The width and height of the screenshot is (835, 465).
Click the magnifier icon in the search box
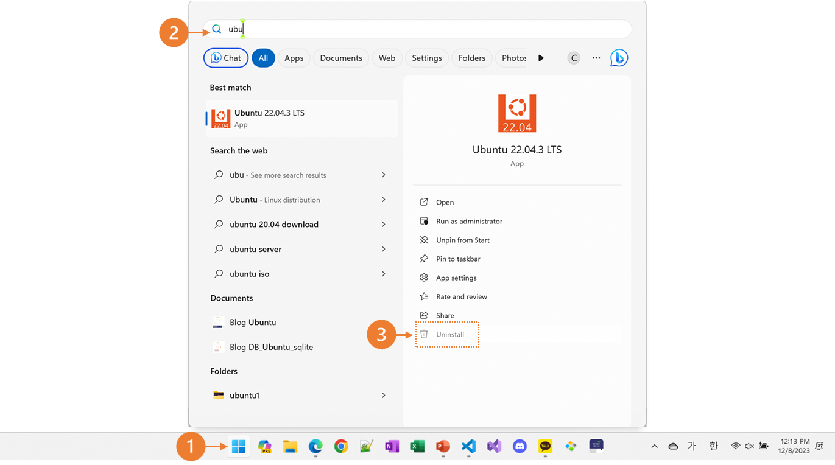coord(217,29)
